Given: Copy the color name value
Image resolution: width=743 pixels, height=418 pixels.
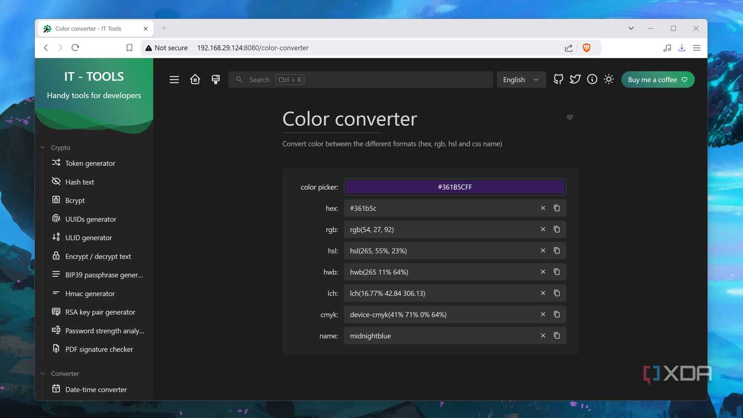Looking at the screenshot, I should coord(557,336).
